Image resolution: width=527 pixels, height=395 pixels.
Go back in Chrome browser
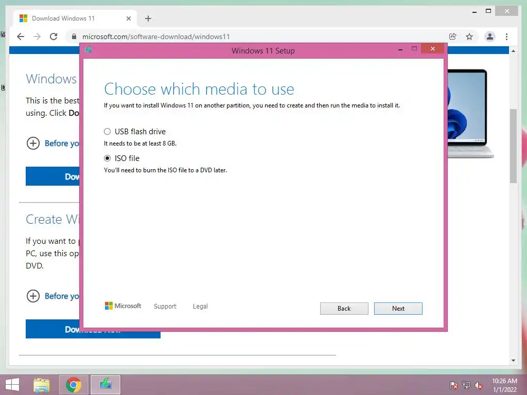tap(21, 37)
